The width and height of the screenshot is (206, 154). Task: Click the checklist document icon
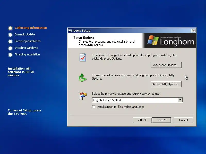pyautogui.click(x=83, y=57)
